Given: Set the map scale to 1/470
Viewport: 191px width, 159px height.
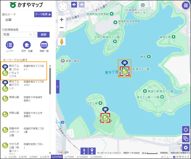Looking at the screenshot, I should coord(23,157).
